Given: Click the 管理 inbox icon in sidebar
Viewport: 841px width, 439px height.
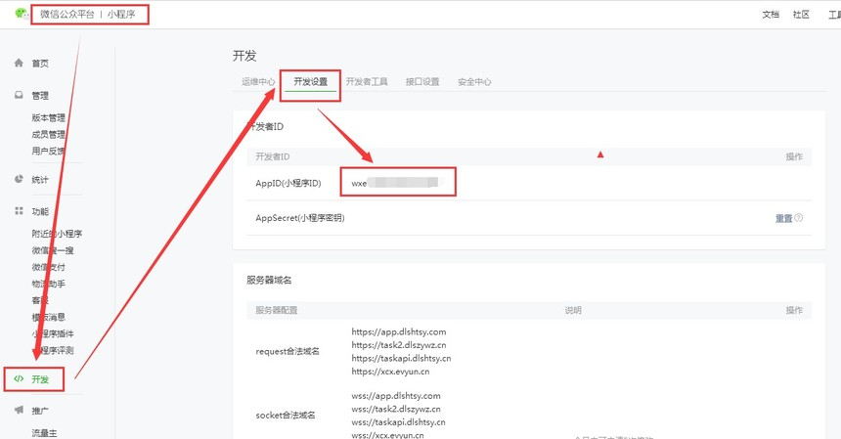Looking at the screenshot, I should pyautogui.click(x=19, y=96).
